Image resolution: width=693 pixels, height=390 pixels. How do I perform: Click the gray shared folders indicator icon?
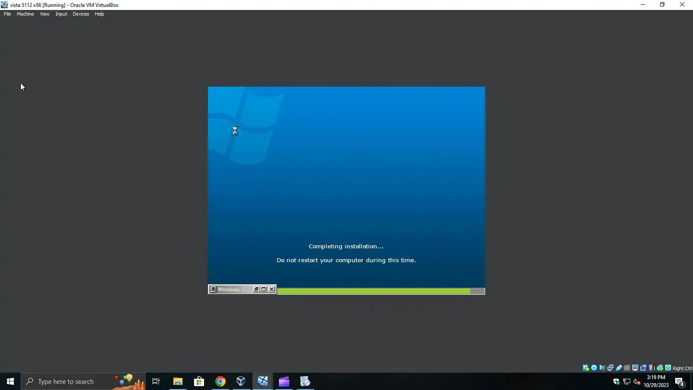(627, 368)
